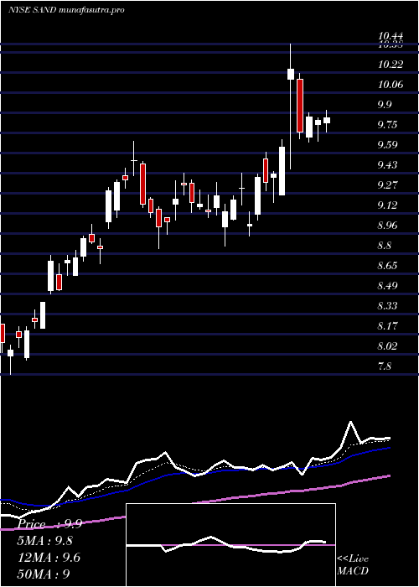Click the 8.96 price axis label
Screen dimensions: 419x587
(387, 226)
